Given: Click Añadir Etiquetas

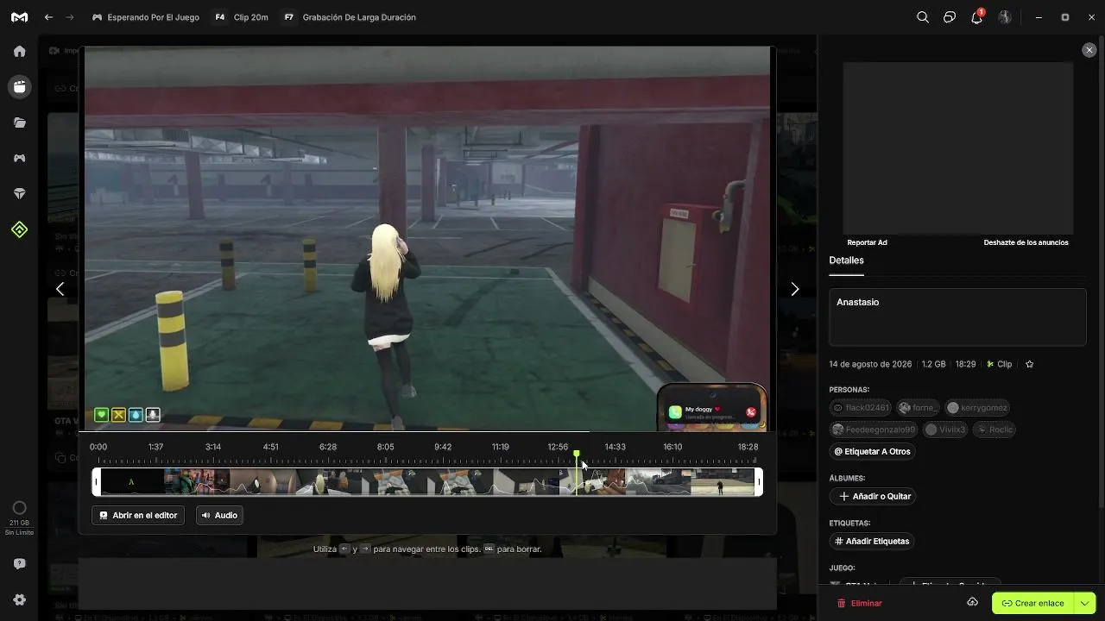Looking at the screenshot, I should tap(872, 541).
